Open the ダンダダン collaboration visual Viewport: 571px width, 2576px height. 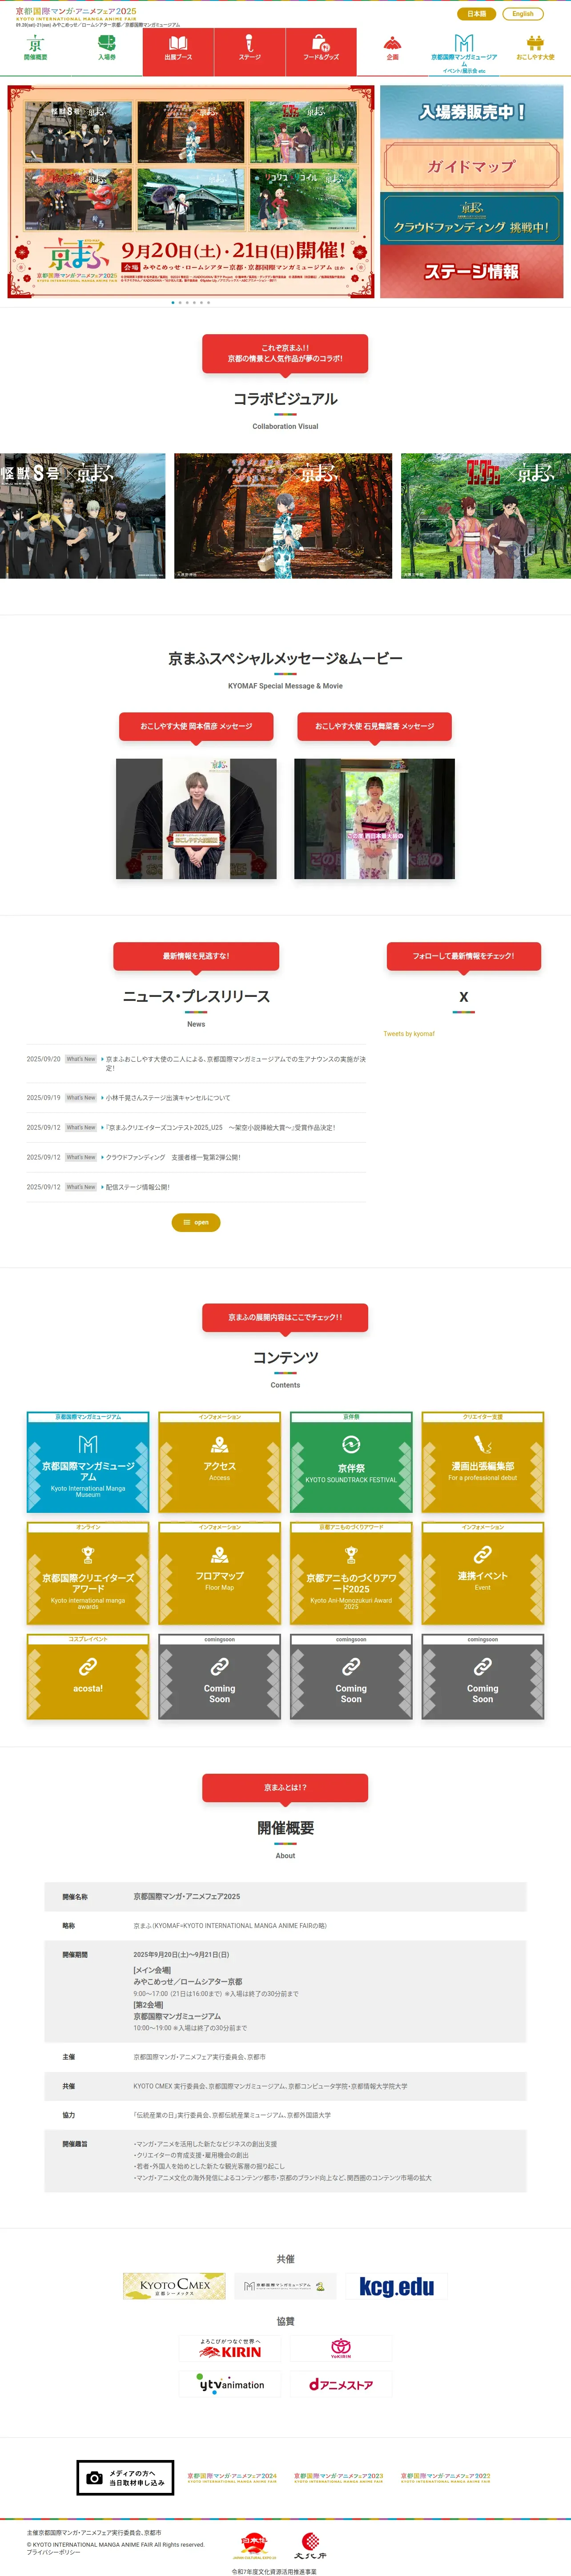coord(486,516)
